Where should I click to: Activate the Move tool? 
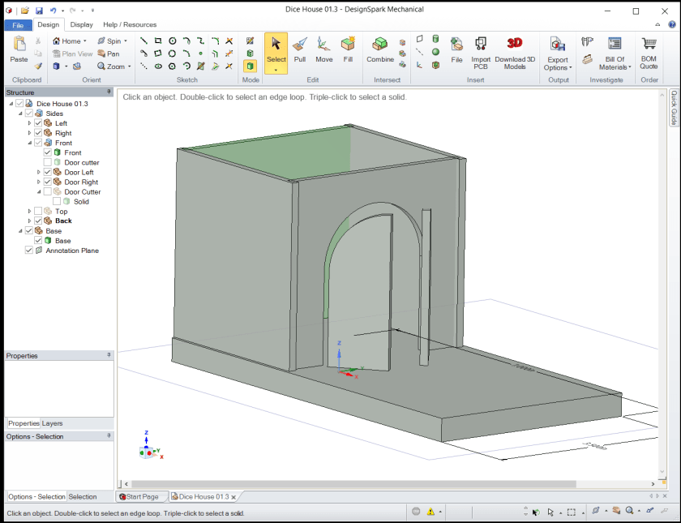(324, 49)
